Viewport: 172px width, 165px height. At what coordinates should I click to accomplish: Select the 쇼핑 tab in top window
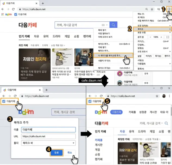tap(76, 36)
